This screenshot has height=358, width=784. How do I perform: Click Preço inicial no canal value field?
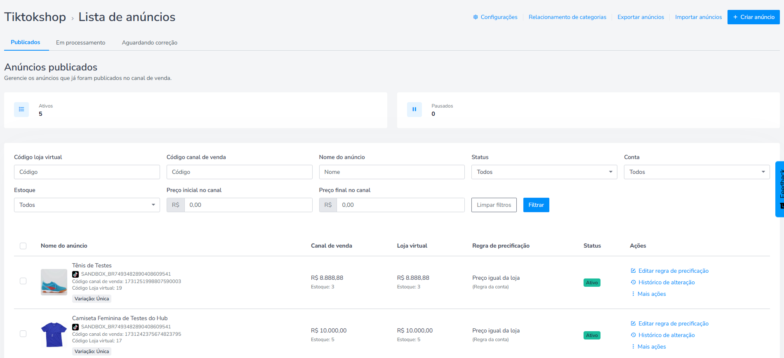pyautogui.click(x=248, y=205)
